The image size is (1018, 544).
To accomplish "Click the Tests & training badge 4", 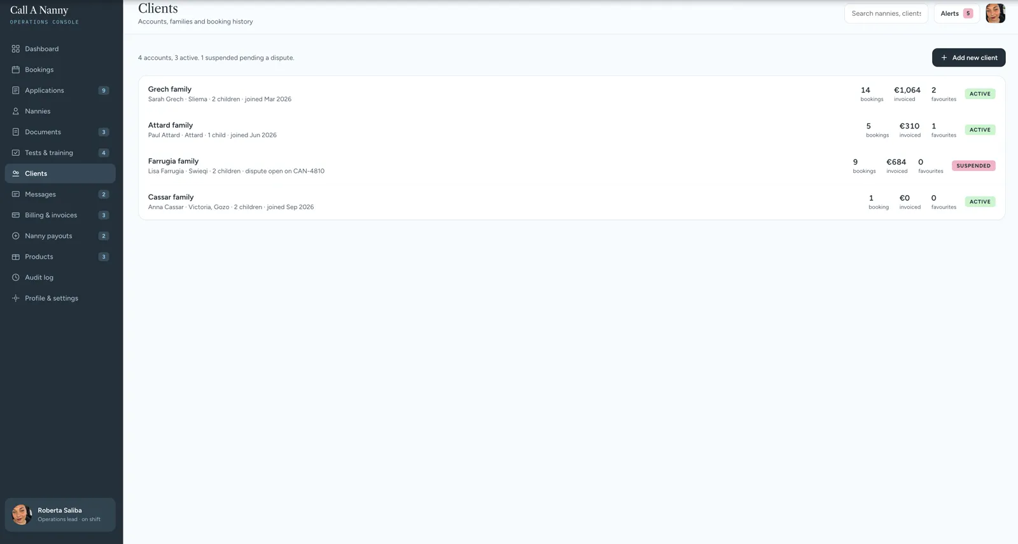I will [x=104, y=153].
